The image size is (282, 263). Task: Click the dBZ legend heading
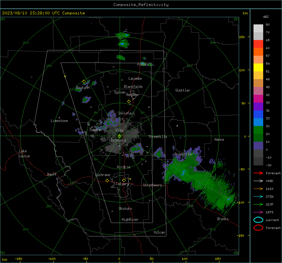coord(266,17)
